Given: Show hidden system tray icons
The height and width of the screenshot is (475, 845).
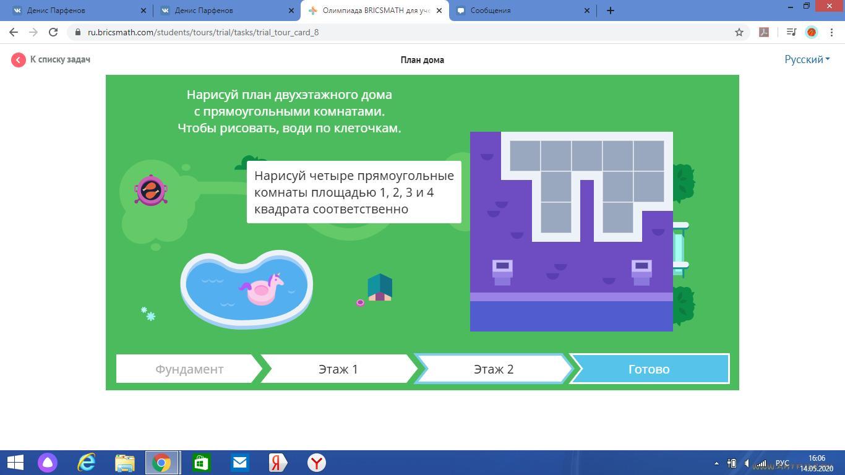Looking at the screenshot, I should (716, 463).
